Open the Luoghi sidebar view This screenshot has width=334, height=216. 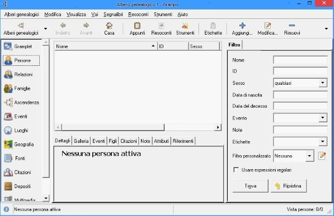pos(16,130)
